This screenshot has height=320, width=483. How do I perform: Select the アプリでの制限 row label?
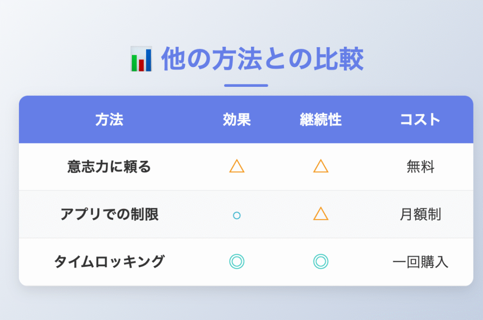pyautogui.click(x=109, y=214)
